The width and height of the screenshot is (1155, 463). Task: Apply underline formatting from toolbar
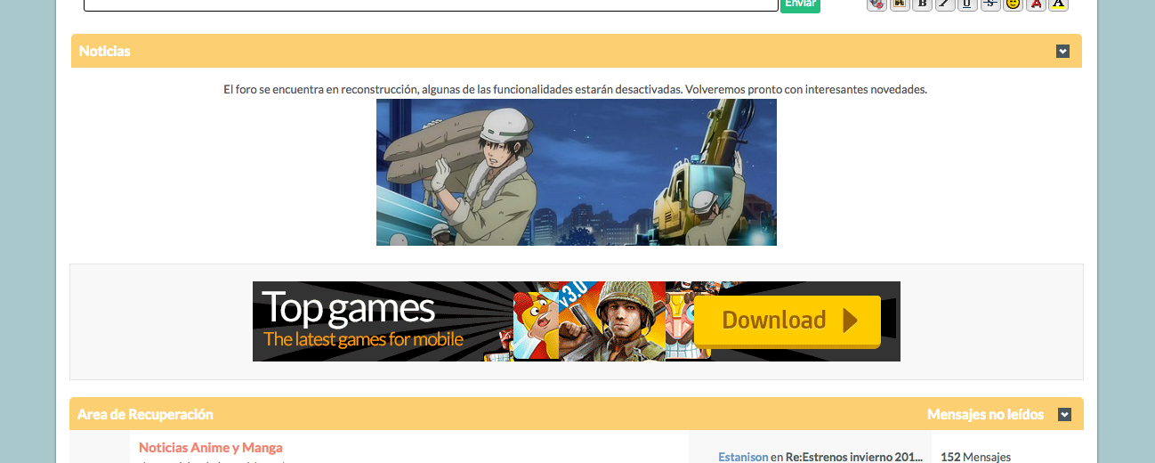click(x=967, y=4)
